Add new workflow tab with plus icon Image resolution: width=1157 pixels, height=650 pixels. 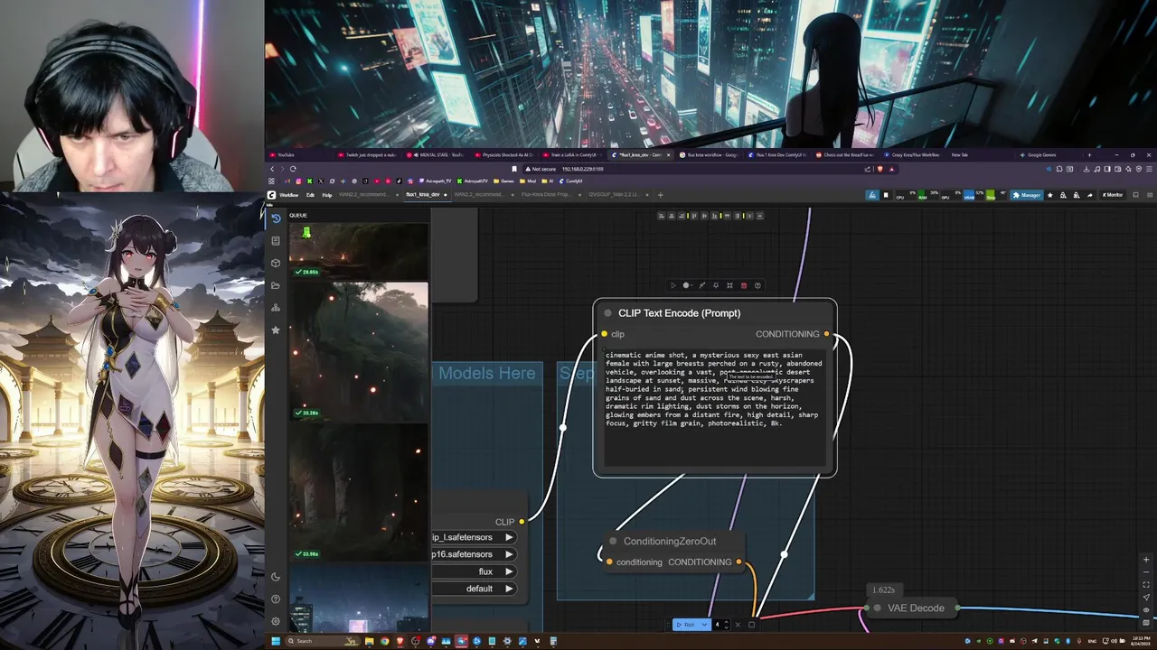(x=660, y=195)
